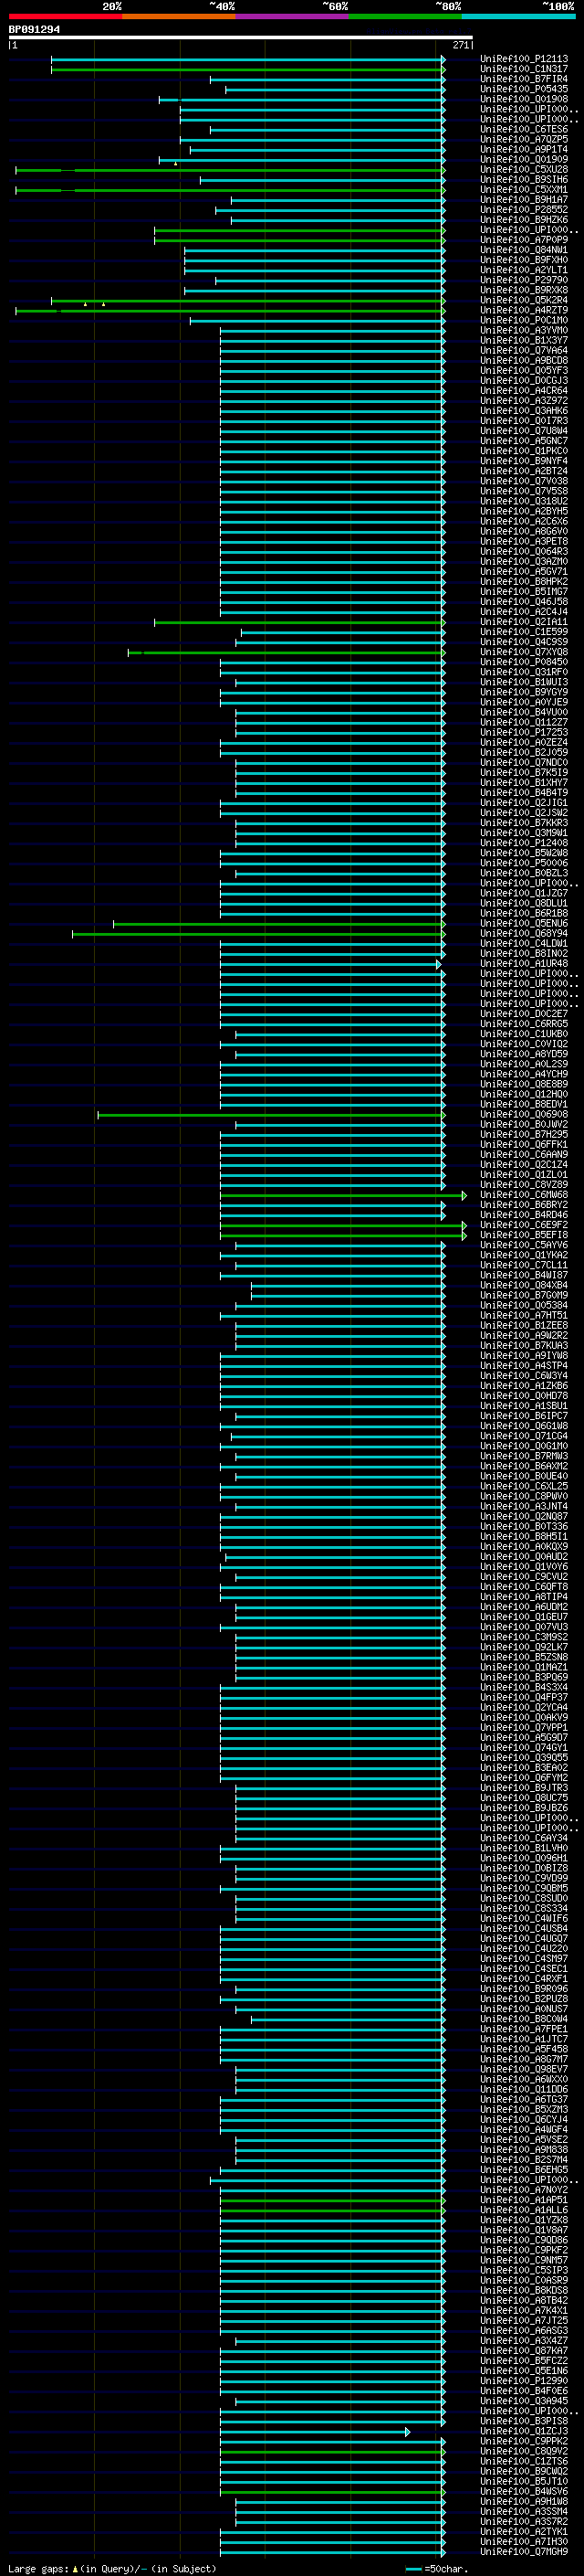Select hit UniRef100_Q05384
Viewport: 584px width, 2576px height.
(524, 1305)
